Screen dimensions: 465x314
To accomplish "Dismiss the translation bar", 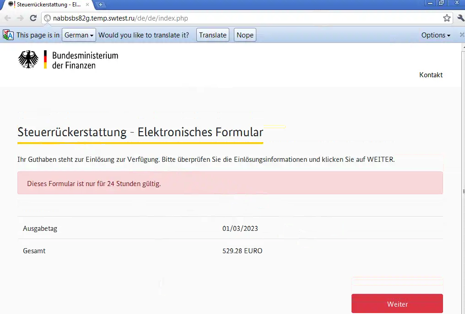I will click(461, 35).
